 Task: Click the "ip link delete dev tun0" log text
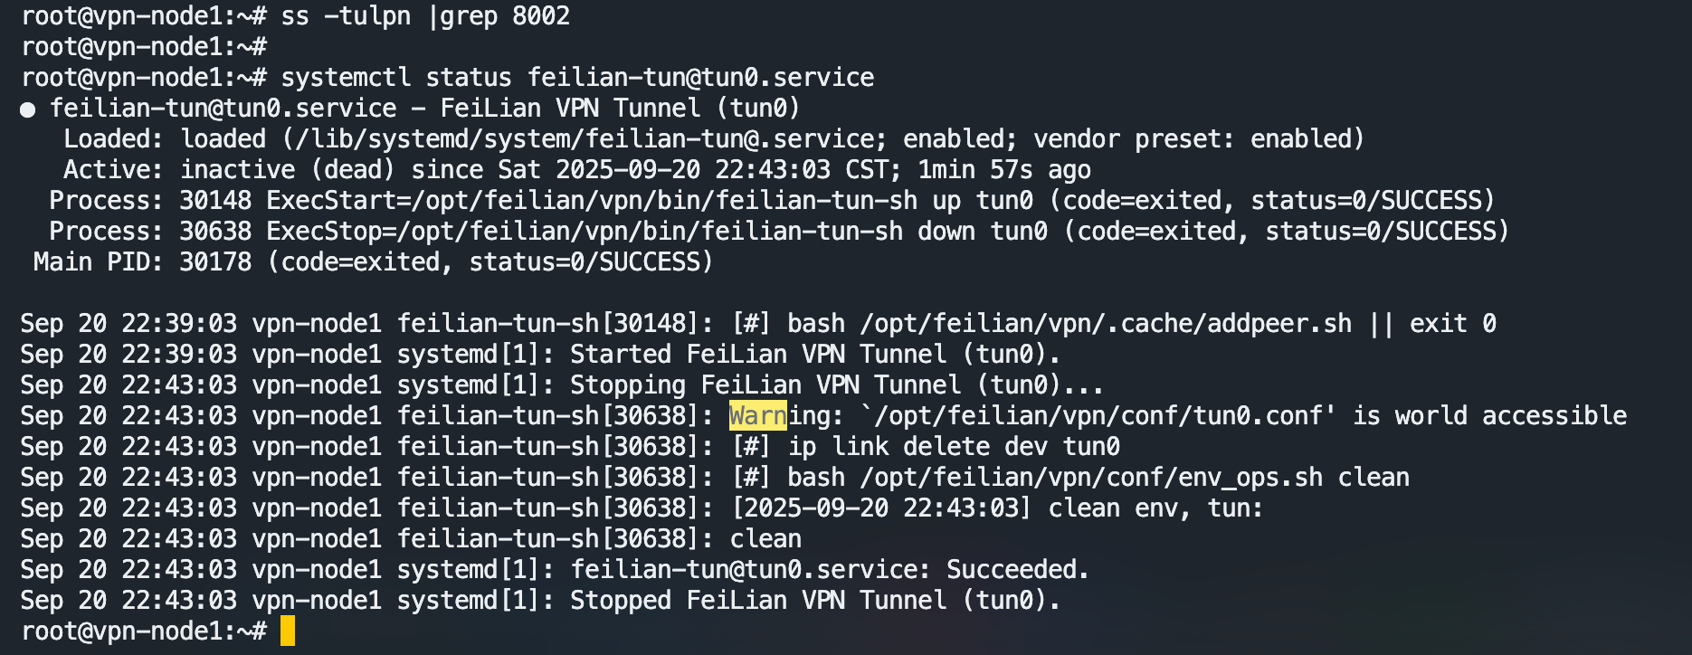pyautogui.click(x=954, y=446)
